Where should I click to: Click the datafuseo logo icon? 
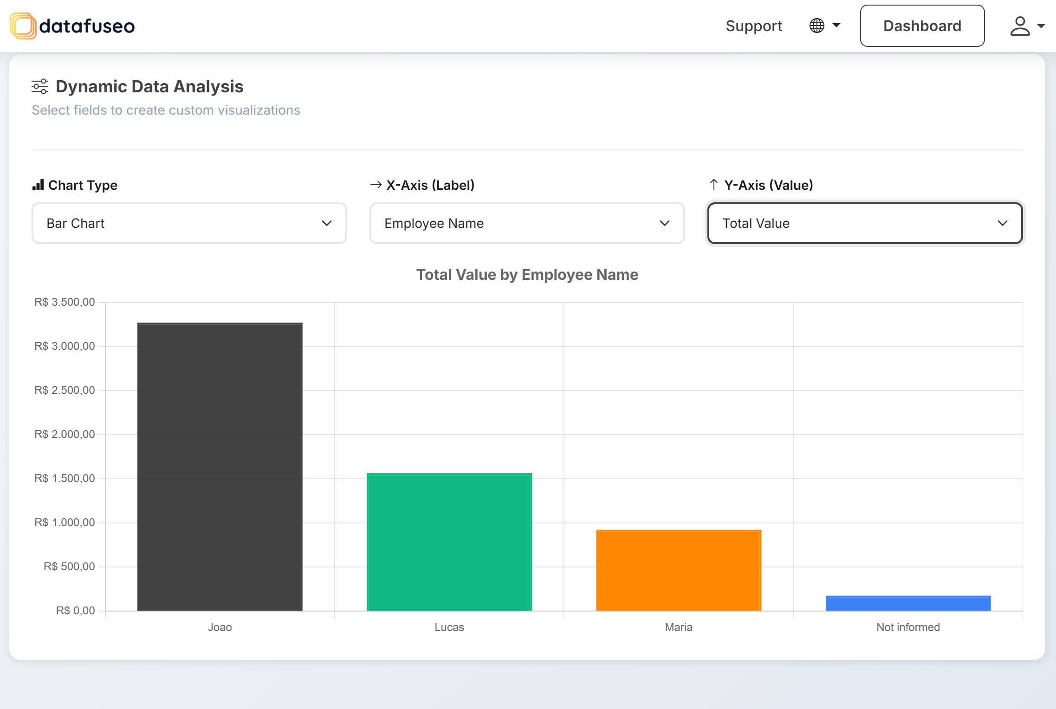[x=23, y=26]
